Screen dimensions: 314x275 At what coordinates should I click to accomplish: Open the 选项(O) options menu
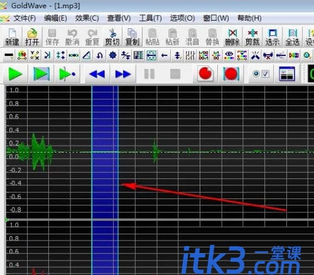pos(182,18)
